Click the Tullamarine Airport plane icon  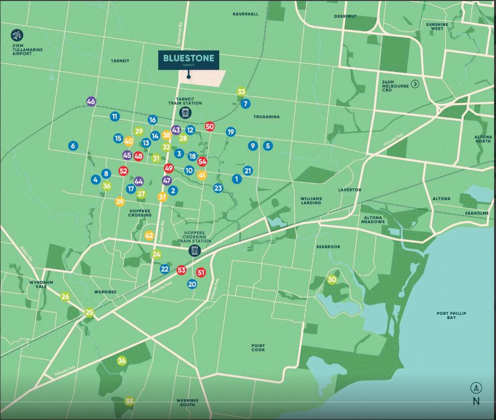tap(17, 35)
